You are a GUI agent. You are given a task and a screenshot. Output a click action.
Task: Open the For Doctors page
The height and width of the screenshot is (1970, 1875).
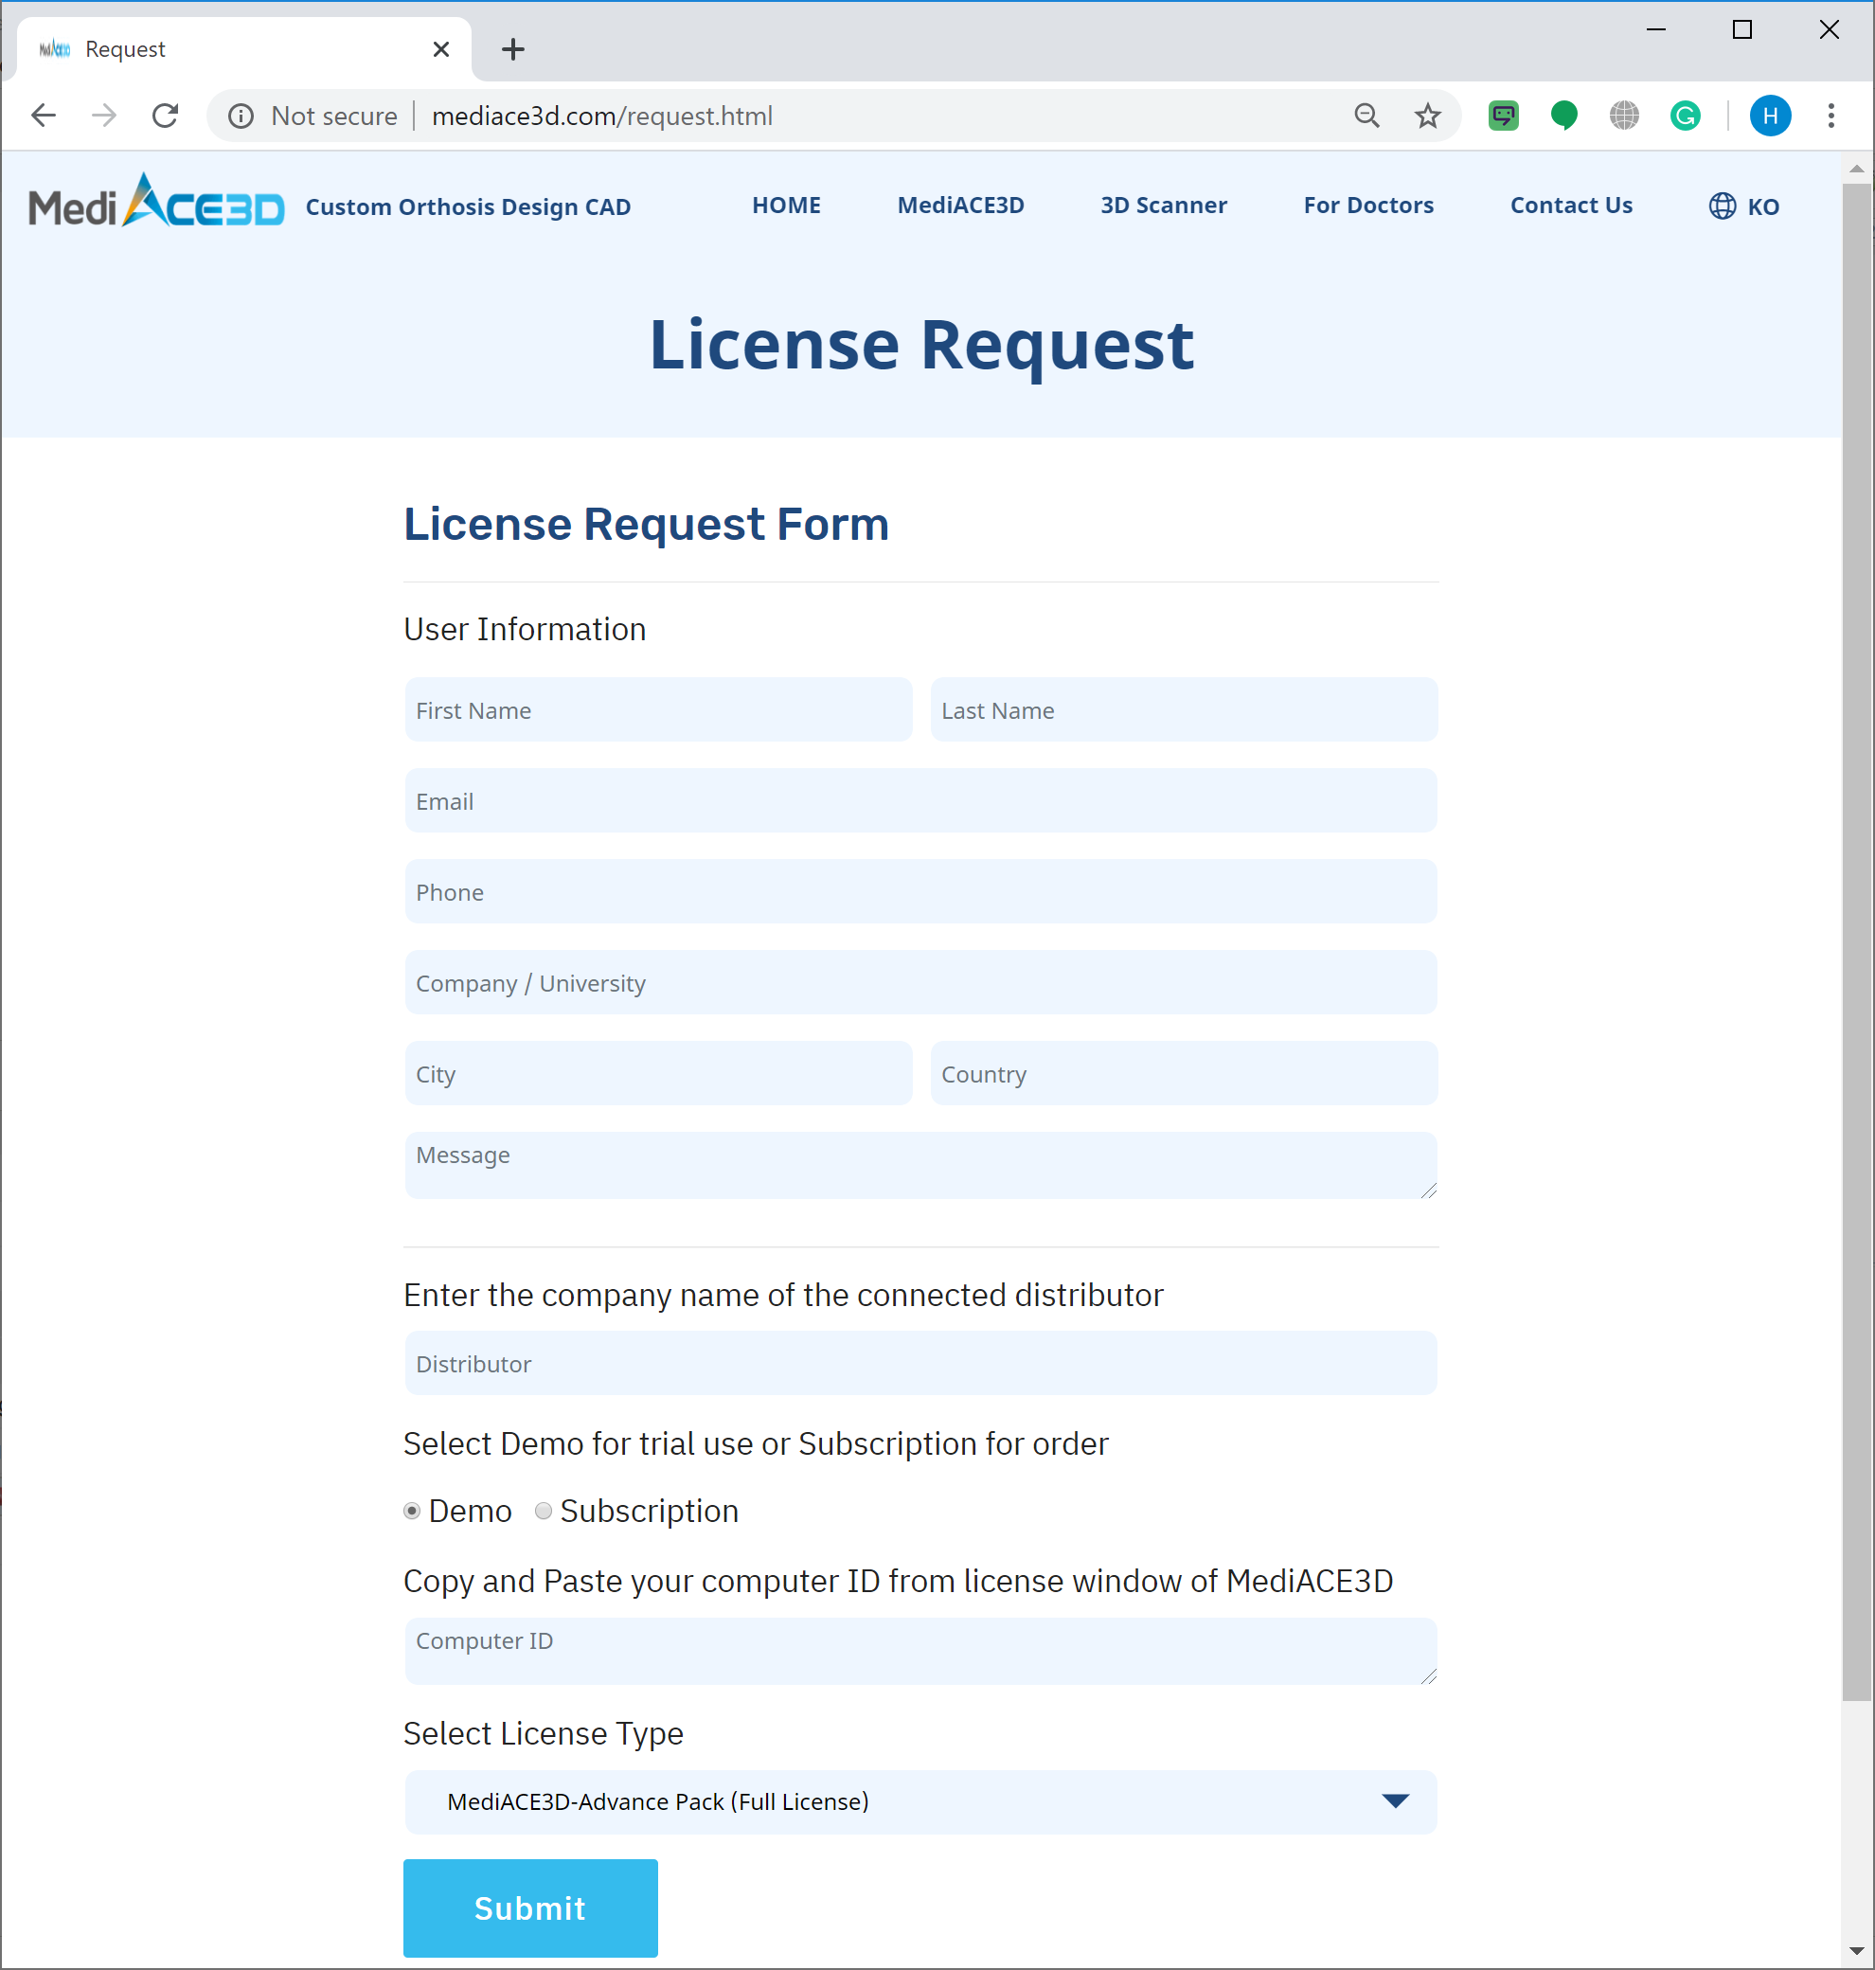(x=1368, y=205)
